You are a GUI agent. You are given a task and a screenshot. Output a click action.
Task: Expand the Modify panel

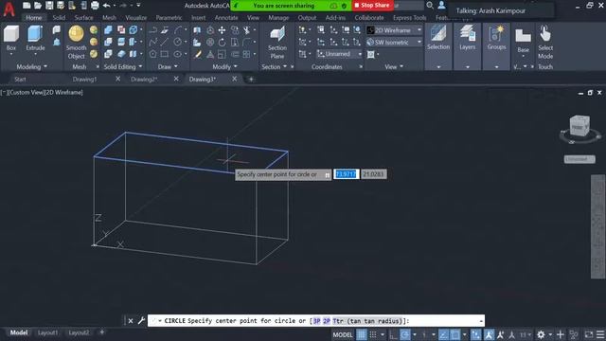225,67
